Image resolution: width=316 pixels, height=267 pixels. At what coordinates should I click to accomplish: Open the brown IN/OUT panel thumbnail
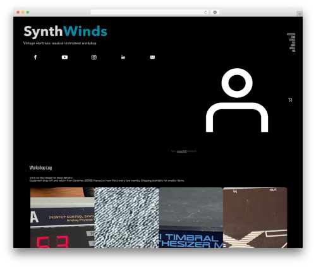point(255,218)
